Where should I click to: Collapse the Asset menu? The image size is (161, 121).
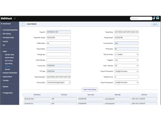5,51
